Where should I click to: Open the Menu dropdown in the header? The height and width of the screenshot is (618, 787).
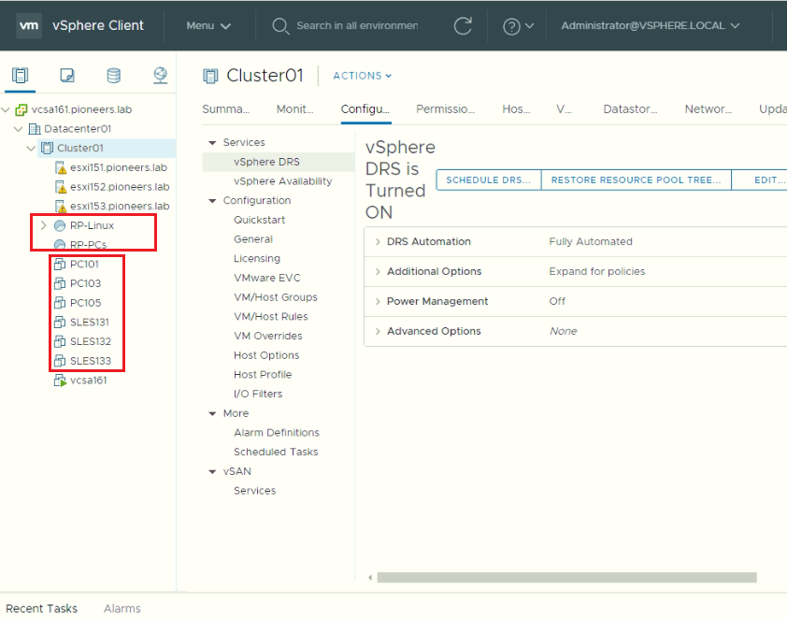pyautogui.click(x=208, y=25)
